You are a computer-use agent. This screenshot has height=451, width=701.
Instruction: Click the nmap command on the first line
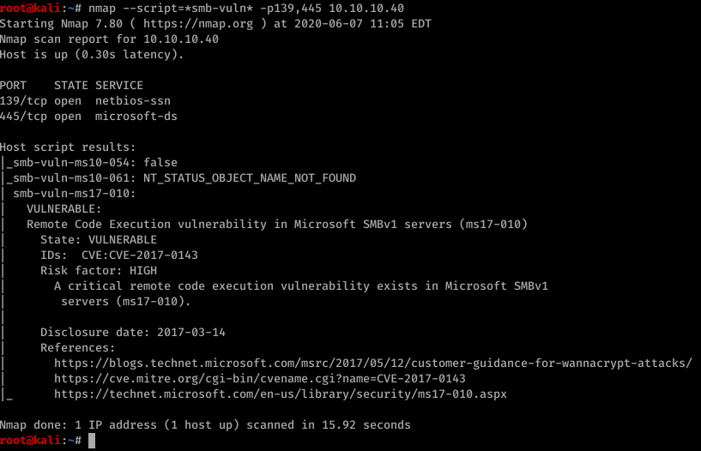click(246, 8)
